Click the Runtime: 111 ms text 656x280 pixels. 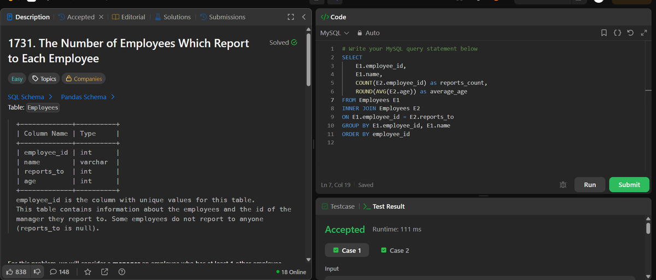point(397,229)
